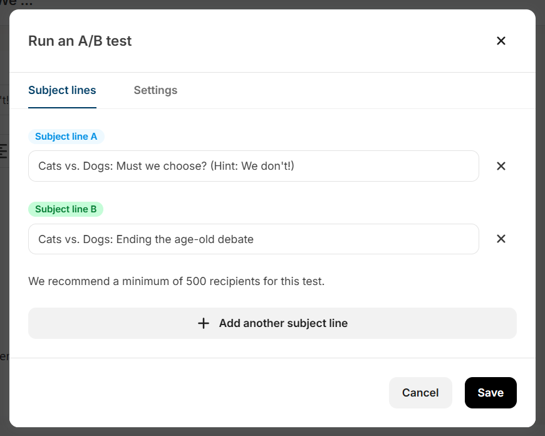This screenshot has width=545, height=436.
Task: Cancel the A/B test setup
Action: tap(420, 393)
